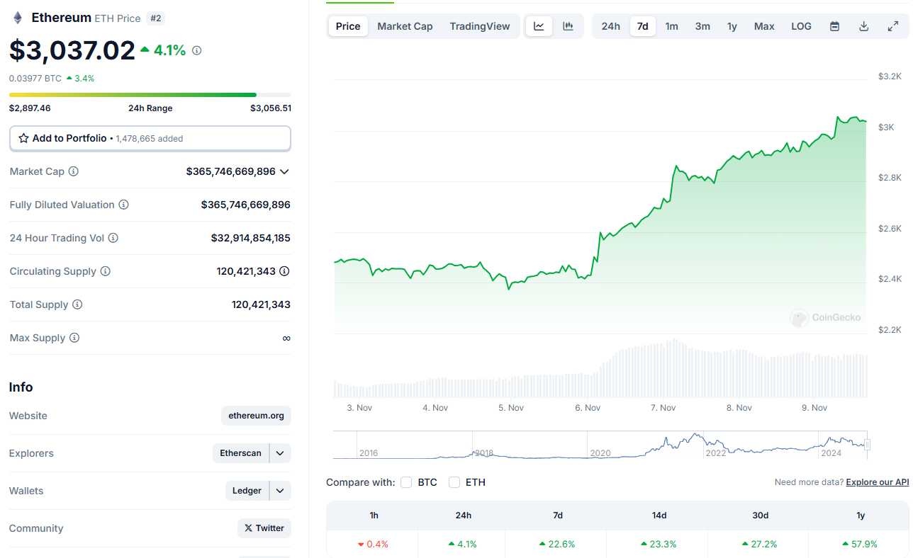Expand the Ledger wallets dropdown arrow
This screenshot has height=558, width=913.
(280, 491)
